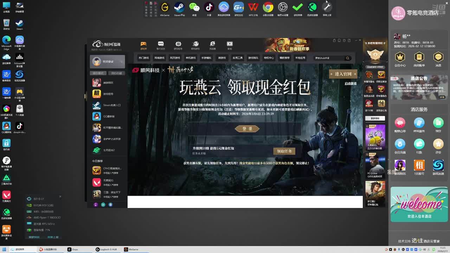450x253 pixels.
Task: Click the 领取任务 button
Action: [x=284, y=151]
